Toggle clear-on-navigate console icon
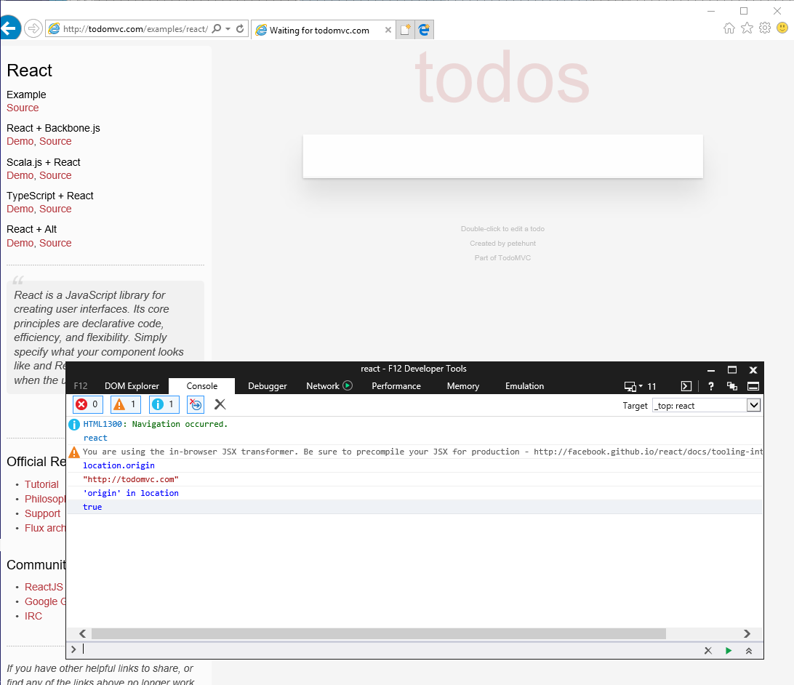The image size is (794, 685). pos(196,404)
